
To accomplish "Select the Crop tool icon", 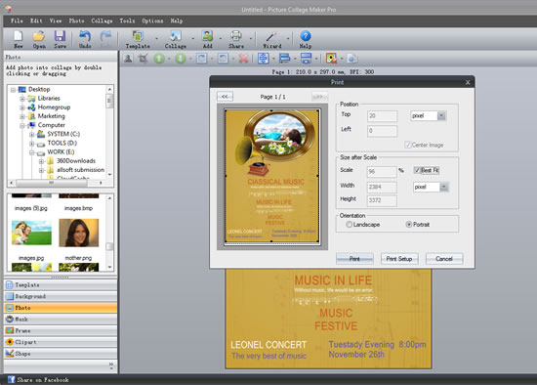I will point(143,59).
